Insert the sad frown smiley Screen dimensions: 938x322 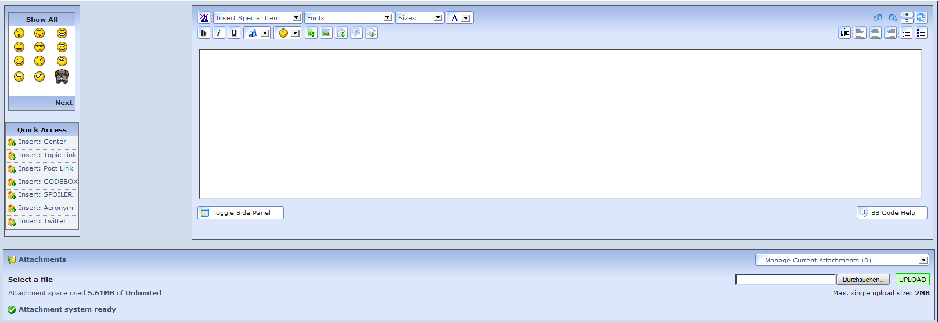click(39, 61)
